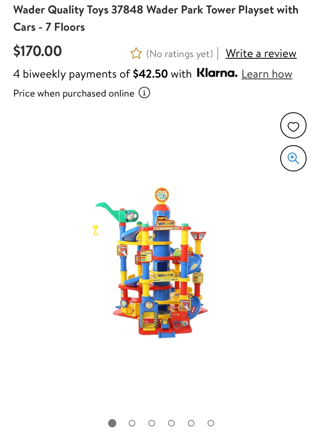
Task: Select sixth image carousel dot
Action: pyautogui.click(x=211, y=423)
